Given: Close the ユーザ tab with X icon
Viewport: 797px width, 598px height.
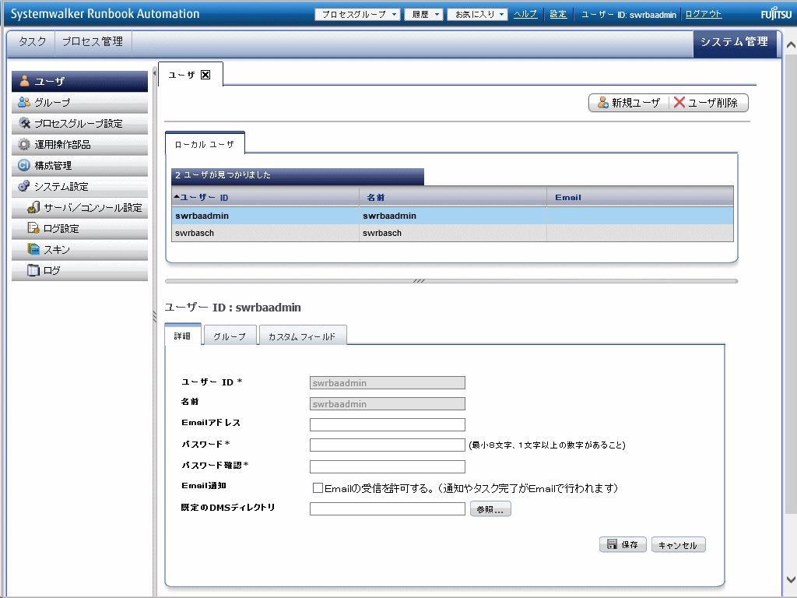Looking at the screenshot, I should 205,75.
